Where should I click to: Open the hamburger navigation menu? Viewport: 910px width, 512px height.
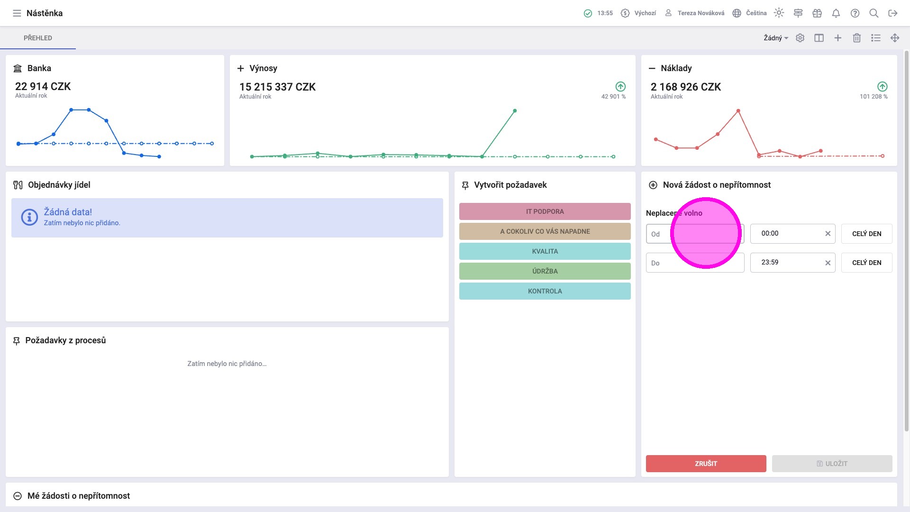[x=17, y=13]
